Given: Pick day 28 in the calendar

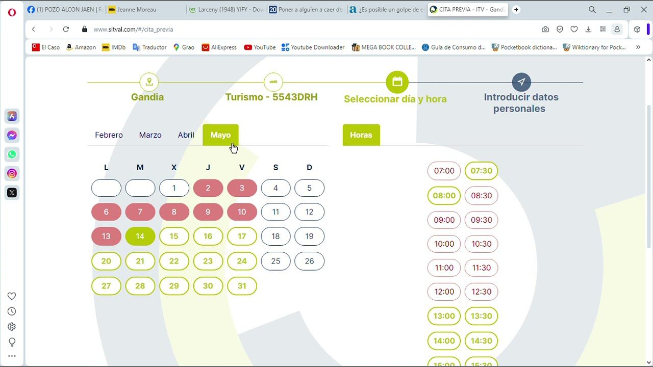Looking at the screenshot, I should [140, 286].
